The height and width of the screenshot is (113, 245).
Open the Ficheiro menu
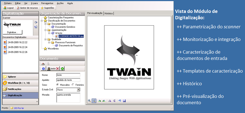pyautogui.click(x=8, y=3)
